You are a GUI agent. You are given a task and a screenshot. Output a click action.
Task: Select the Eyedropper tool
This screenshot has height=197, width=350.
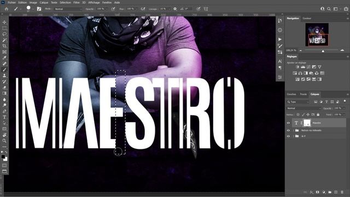pos(4,58)
